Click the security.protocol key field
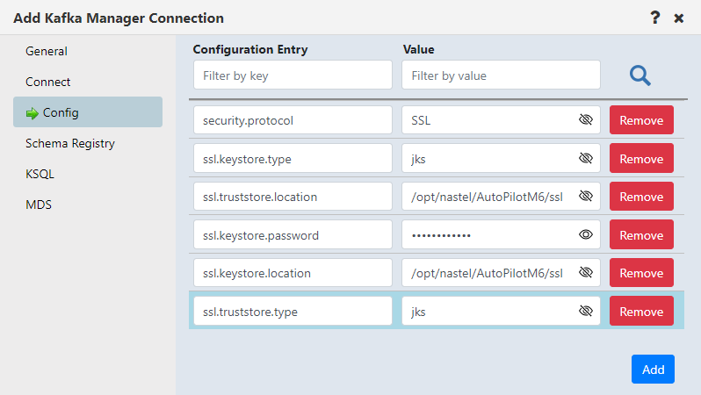 (293, 119)
